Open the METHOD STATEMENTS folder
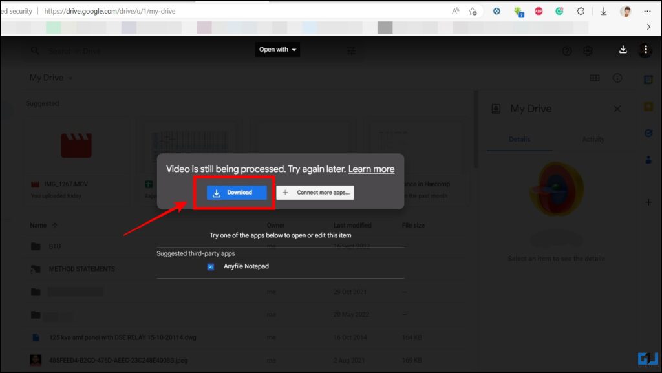662x373 pixels. [81, 269]
